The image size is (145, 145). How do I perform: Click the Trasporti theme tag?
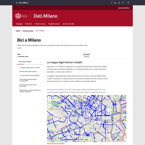point(86,56)
